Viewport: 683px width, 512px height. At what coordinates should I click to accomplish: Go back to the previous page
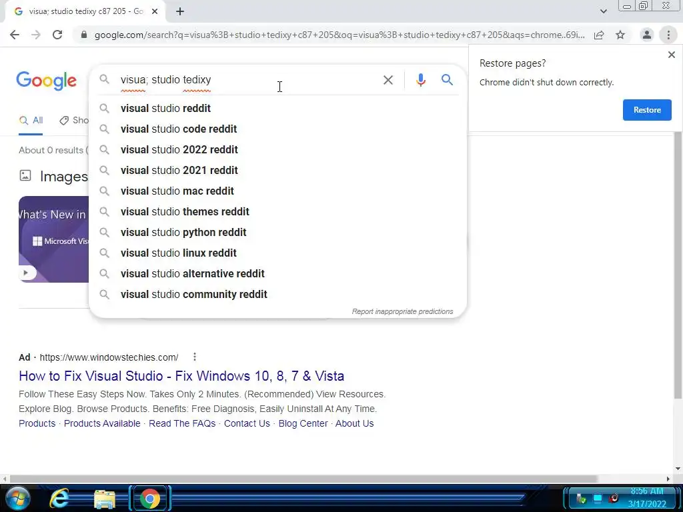coord(15,35)
